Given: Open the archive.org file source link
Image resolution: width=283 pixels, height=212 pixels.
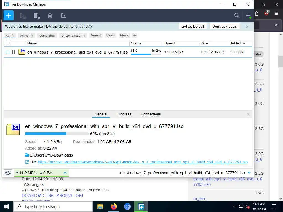Looking at the screenshot, I should (143, 162).
